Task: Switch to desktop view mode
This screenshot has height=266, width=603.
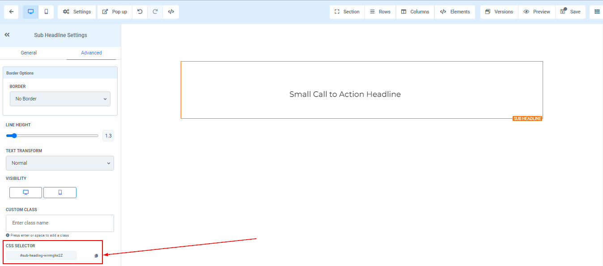Action: [x=31, y=12]
